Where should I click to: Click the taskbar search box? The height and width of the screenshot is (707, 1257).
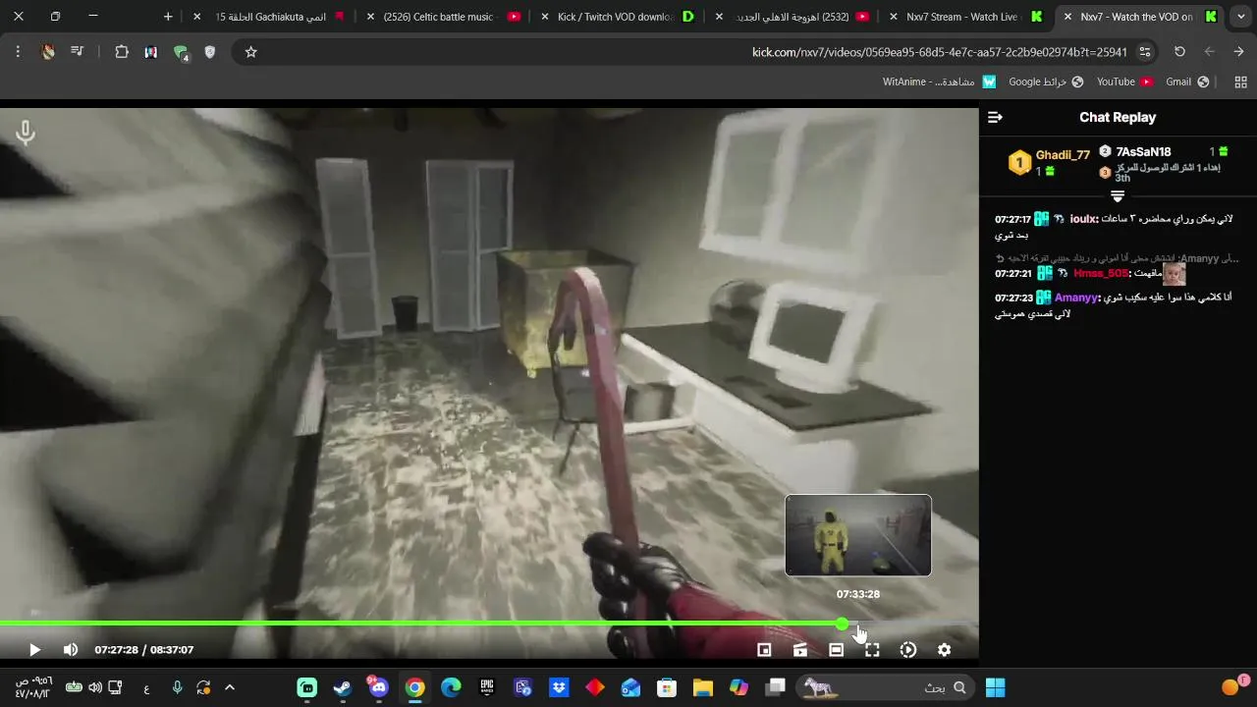[x=887, y=687]
